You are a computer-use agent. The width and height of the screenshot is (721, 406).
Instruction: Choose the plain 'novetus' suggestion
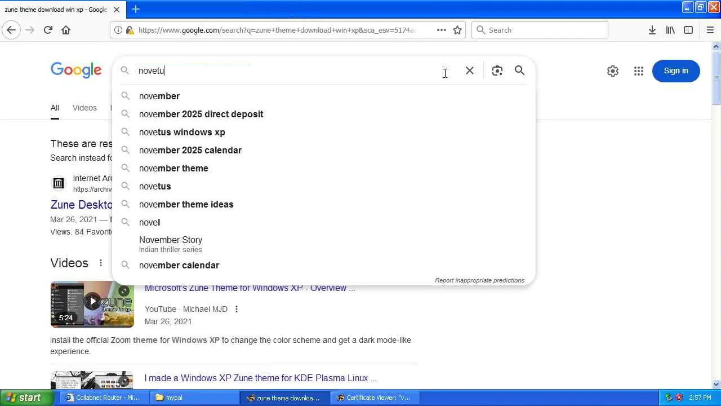[x=324, y=186]
